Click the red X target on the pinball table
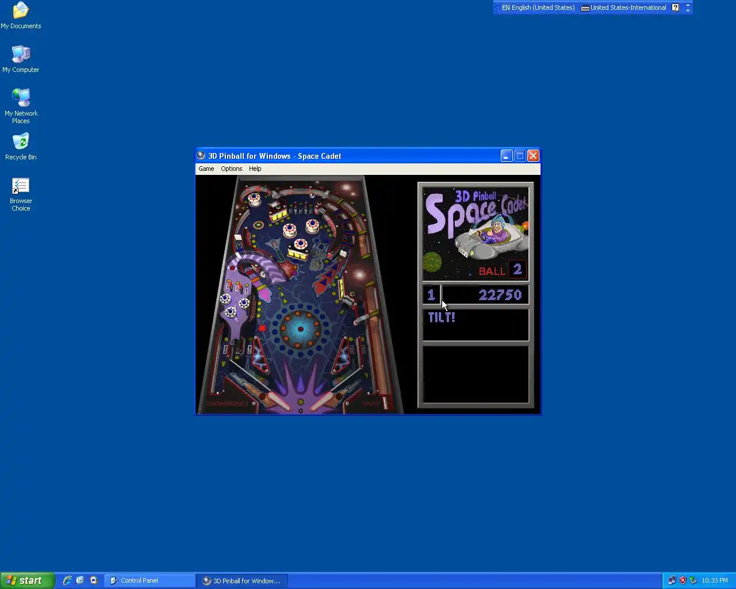 pyautogui.click(x=262, y=328)
